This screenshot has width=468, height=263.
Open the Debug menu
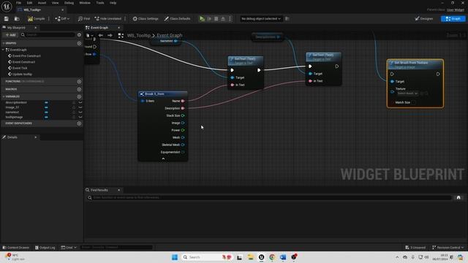coord(69,3)
